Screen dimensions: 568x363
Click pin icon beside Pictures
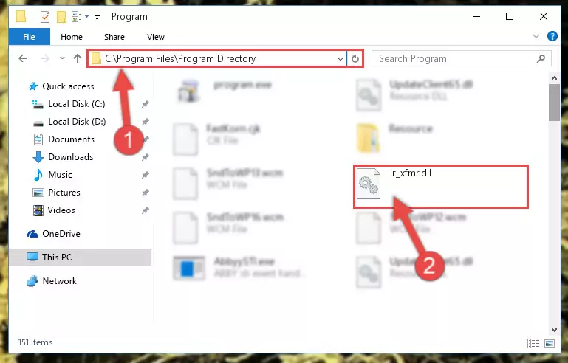point(146,193)
